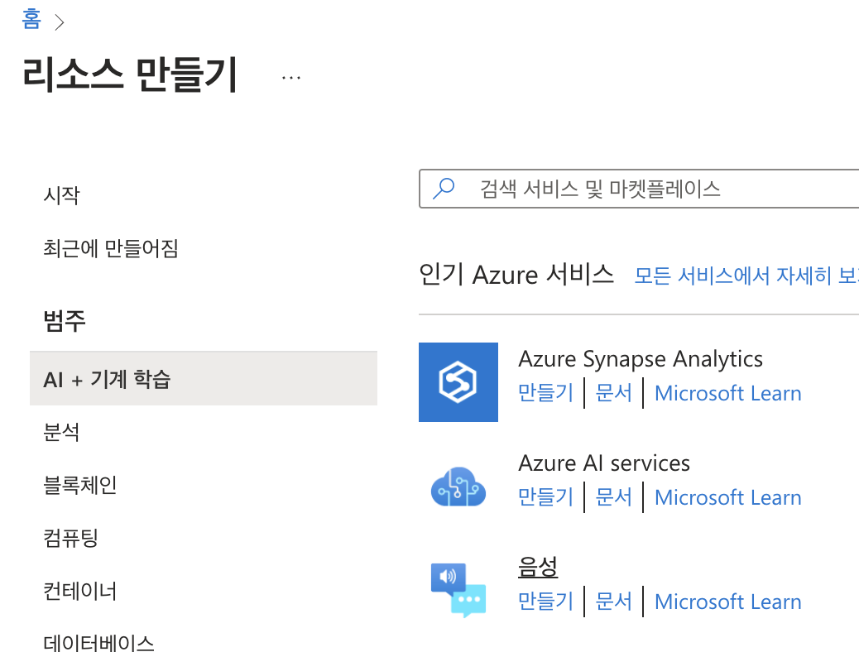
Task: Click 만들기 under 음성
Action: [x=545, y=601]
